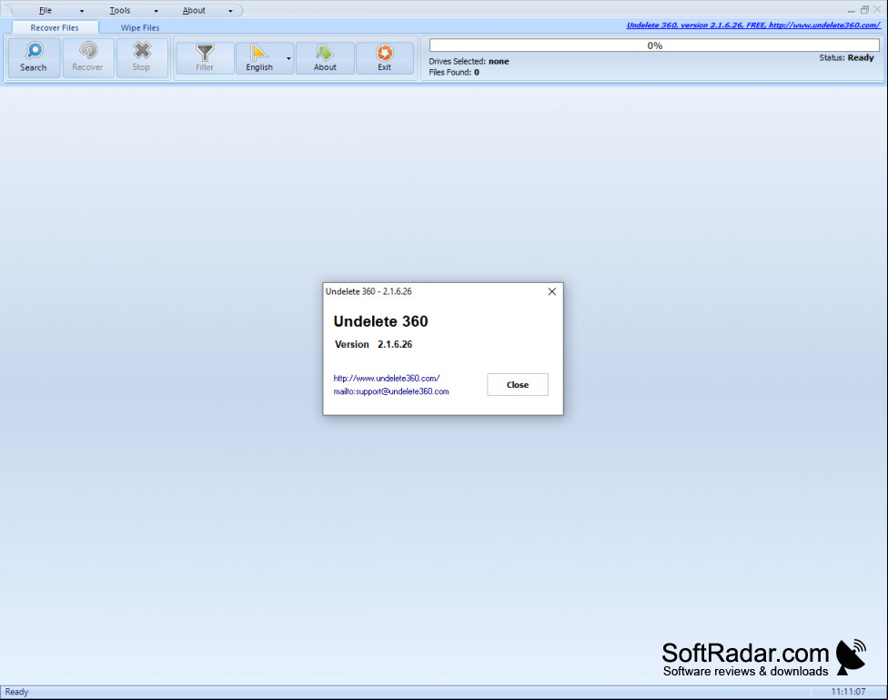Viewport: 888px width, 700px height.
Task: Click the 'Drives Selected: none' label
Action: pos(469,61)
